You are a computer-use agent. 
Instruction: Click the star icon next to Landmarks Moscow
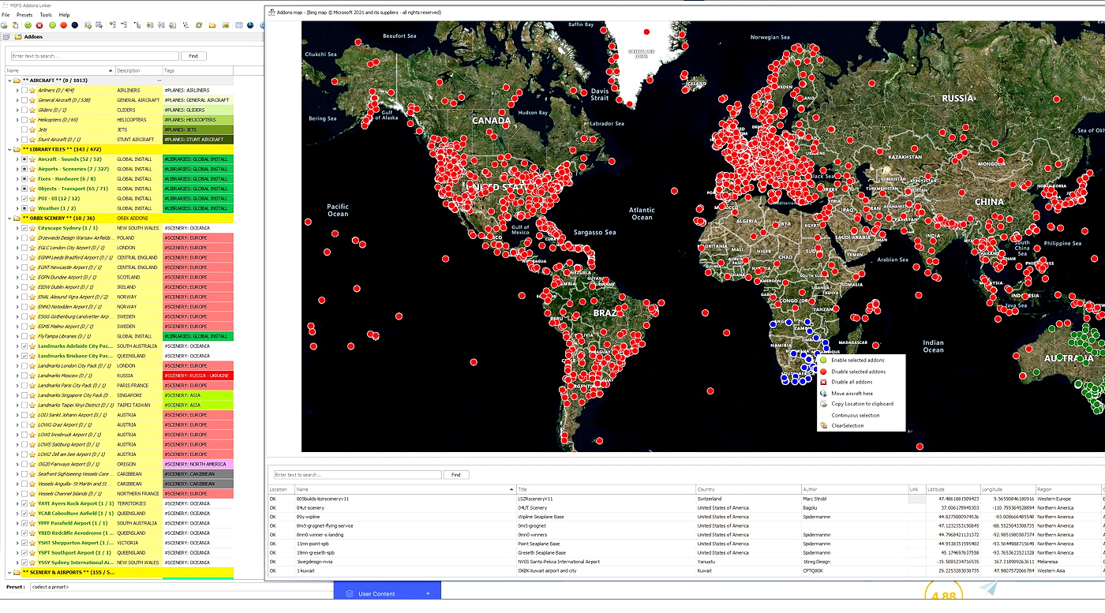tap(32, 376)
